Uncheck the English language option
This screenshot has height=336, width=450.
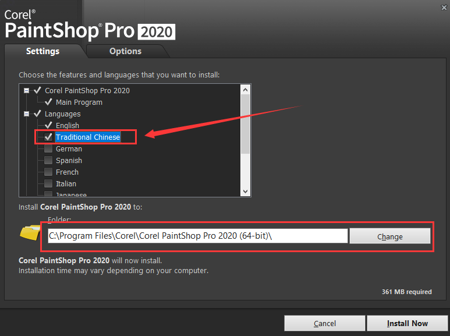click(x=48, y=125)
